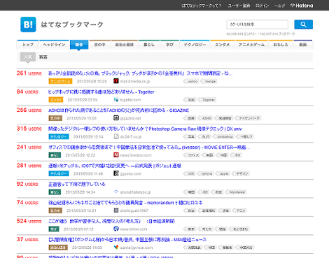Image resolution: width=329 pixels, height=258 pixels.
Task: Switch to the アニメとゲーム tab
Action: [x=251, y=45]
